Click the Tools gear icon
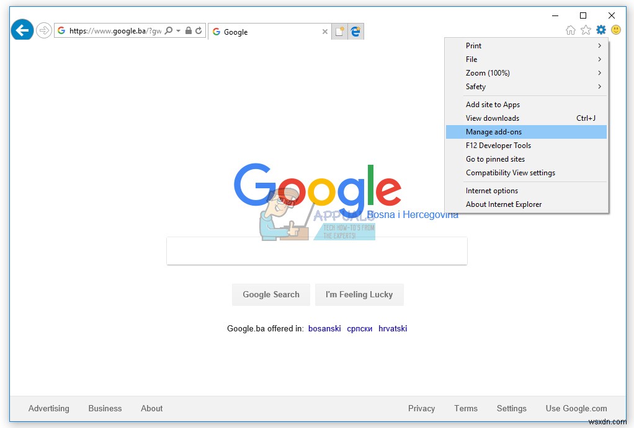 point(600,29)
